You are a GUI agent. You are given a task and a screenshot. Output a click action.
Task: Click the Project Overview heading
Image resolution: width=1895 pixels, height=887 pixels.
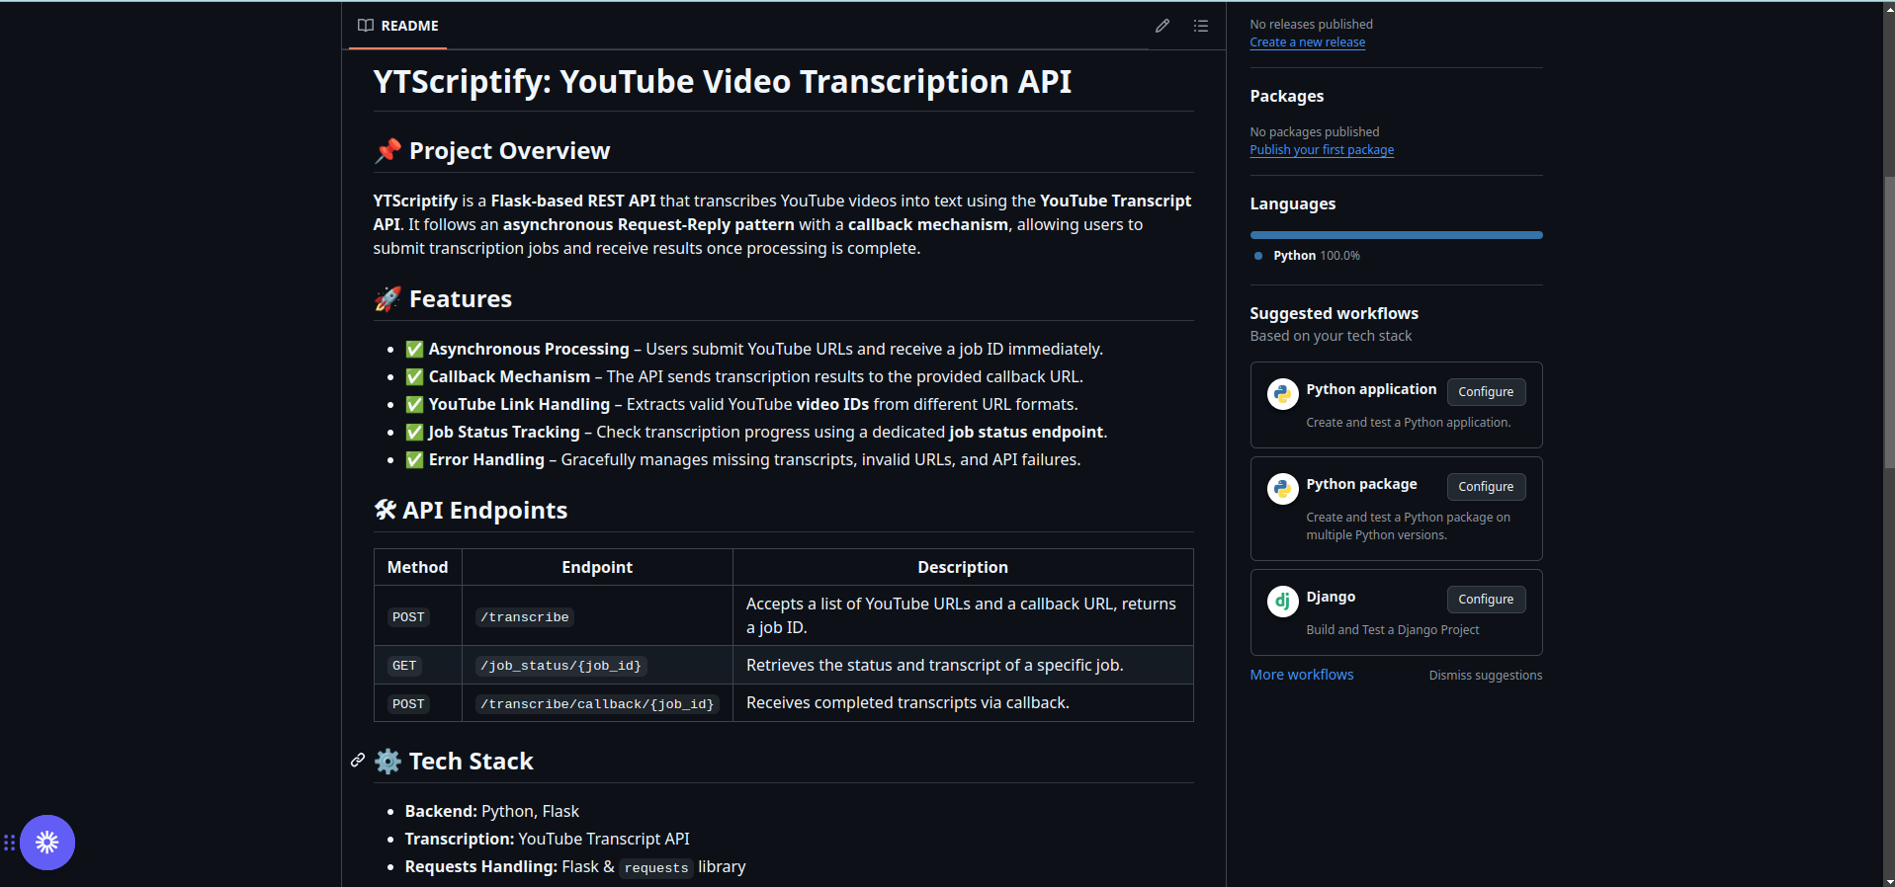click(x=509, y=151)
